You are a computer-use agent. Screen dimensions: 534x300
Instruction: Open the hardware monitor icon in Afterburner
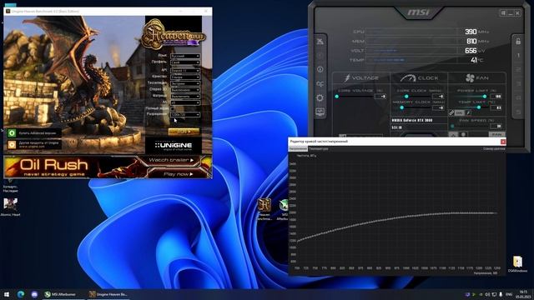click(320, 112)
